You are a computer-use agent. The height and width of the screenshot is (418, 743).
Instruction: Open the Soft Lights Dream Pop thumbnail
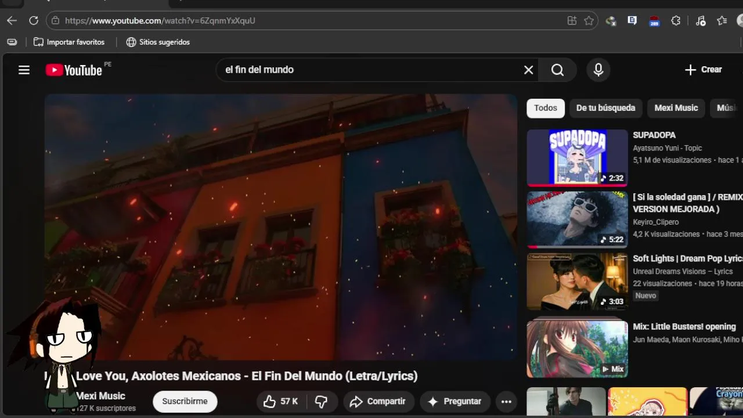(x=577, y=282)
